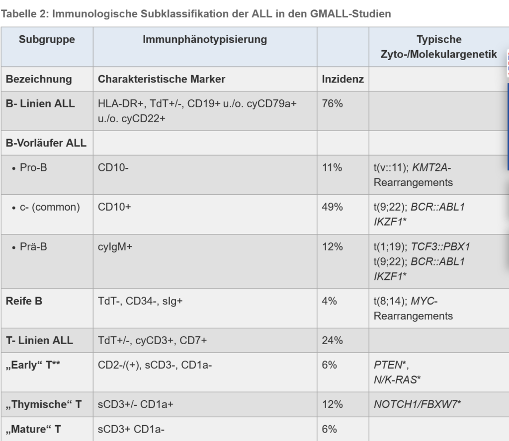
Task: Click the 'Charakteristische Marker' subheader cell
Action: [162, 79]
